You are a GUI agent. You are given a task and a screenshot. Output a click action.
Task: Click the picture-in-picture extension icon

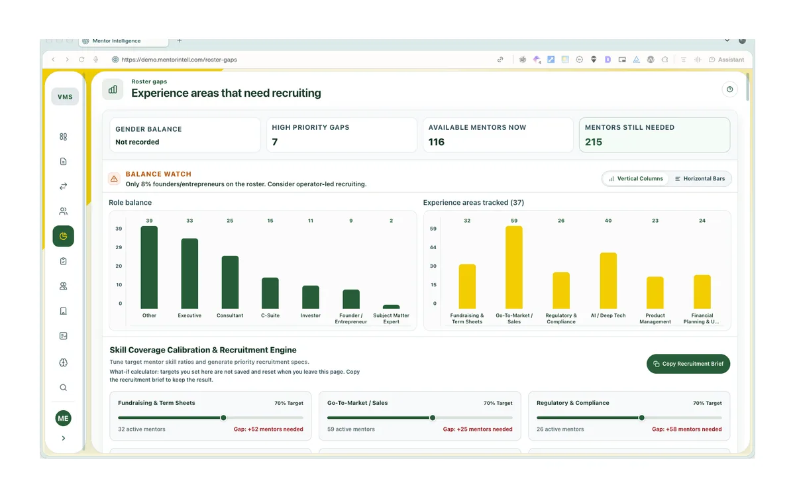[622, 60]
